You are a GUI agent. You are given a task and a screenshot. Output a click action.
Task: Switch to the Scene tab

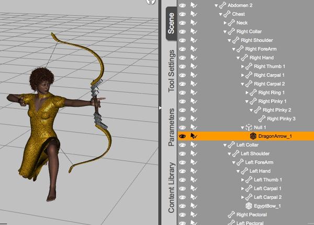point(171,23)
